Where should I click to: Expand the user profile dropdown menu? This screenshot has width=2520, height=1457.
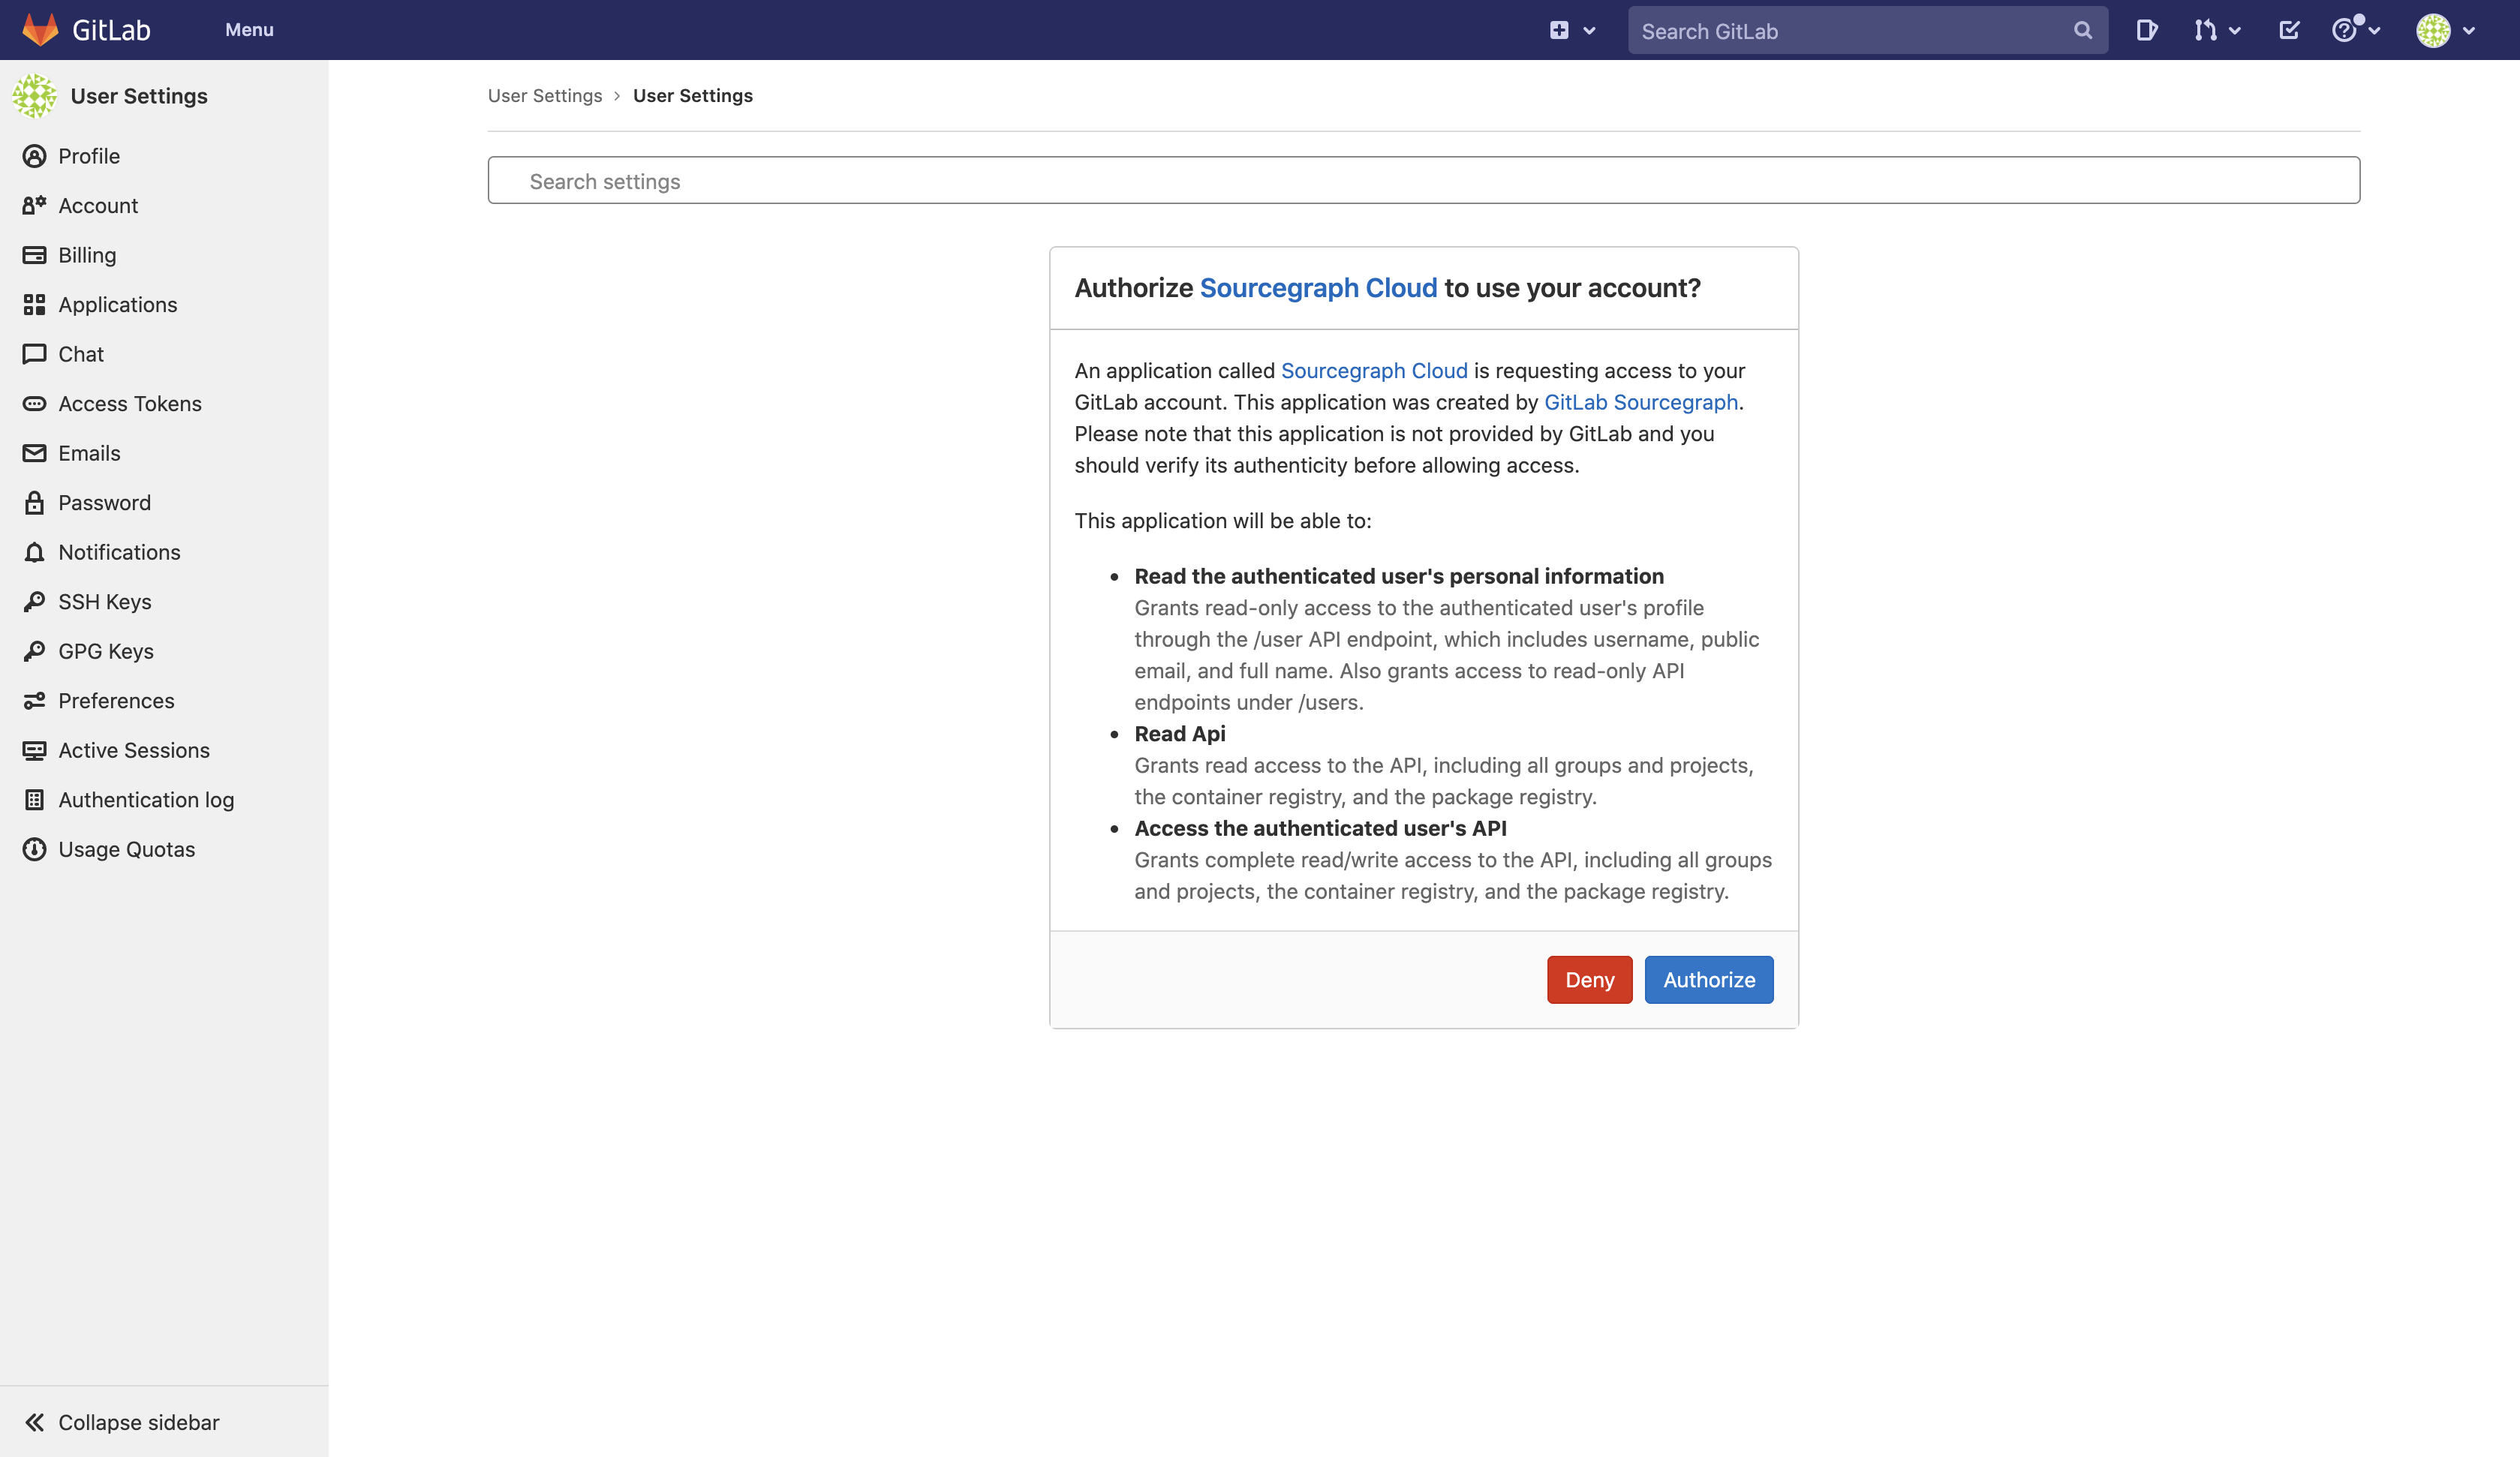(x=2446, y=29)
